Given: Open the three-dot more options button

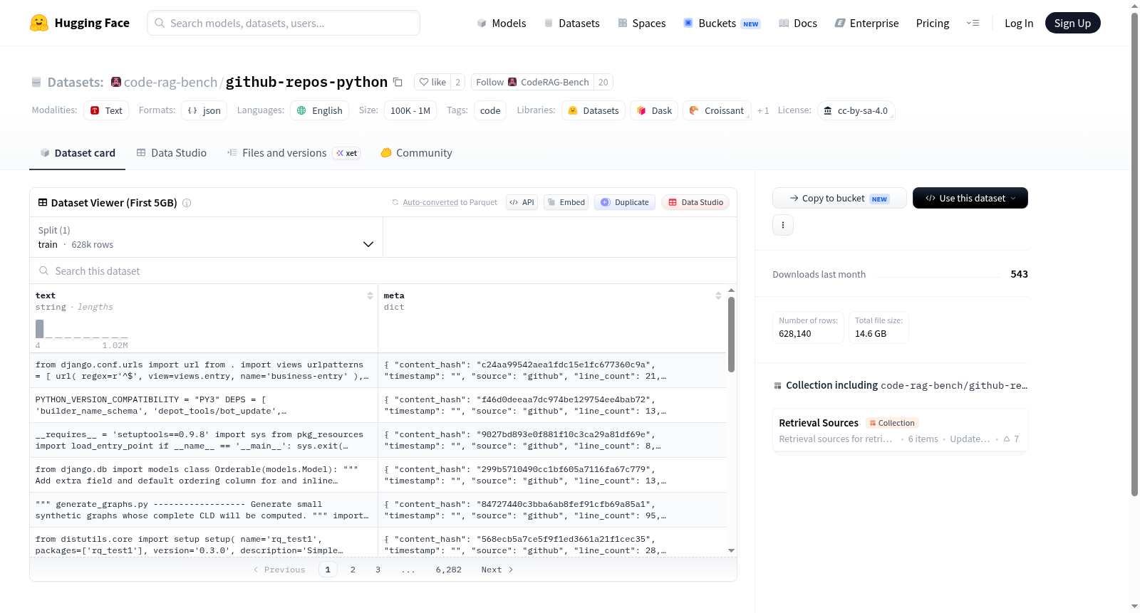Looking at the screenshot, I should point(783,225).
